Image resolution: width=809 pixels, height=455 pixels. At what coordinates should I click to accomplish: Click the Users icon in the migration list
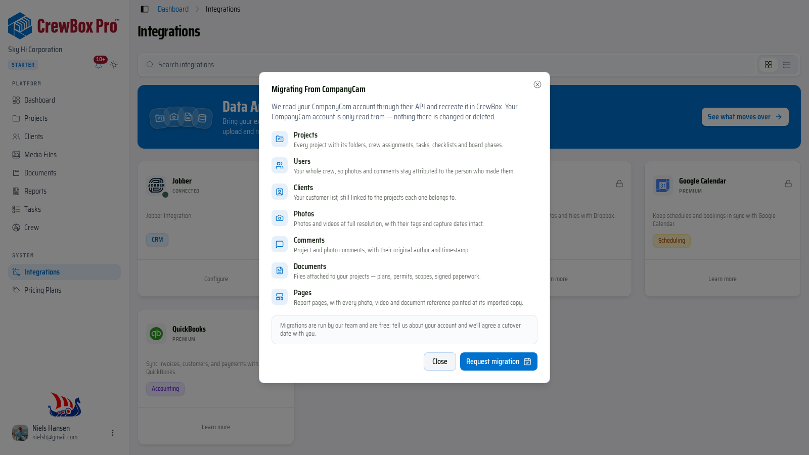[x=280, y=165]
